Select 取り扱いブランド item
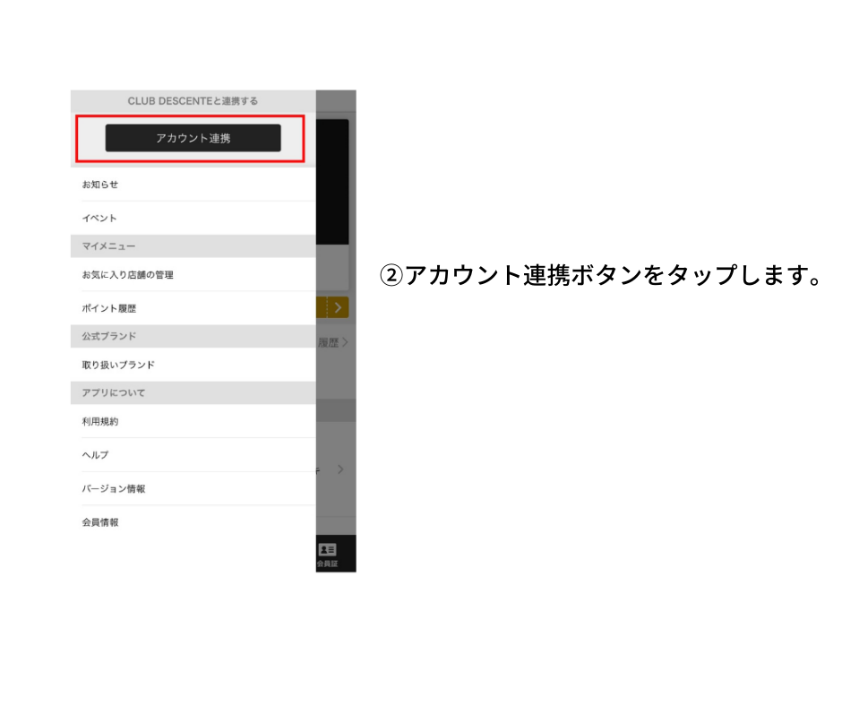Image resolution: width=842 pixels, height=706 pixels. click(193, 365)
